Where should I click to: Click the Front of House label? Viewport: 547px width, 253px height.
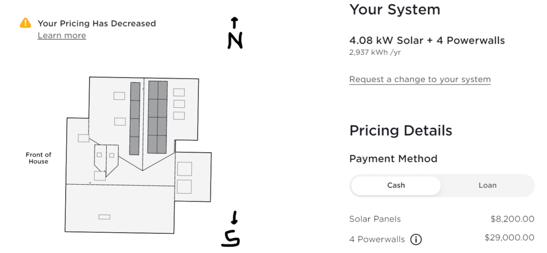coord(38,158)
